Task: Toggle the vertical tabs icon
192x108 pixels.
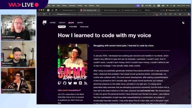Action: (x=56, y=10)
